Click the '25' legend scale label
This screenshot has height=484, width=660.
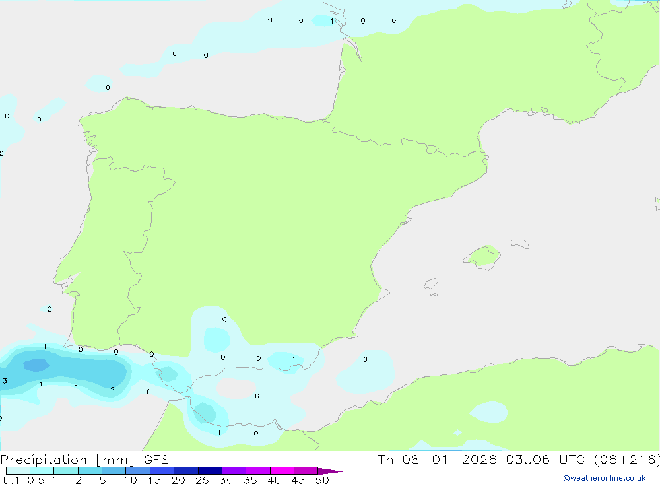tap(203, 480)
